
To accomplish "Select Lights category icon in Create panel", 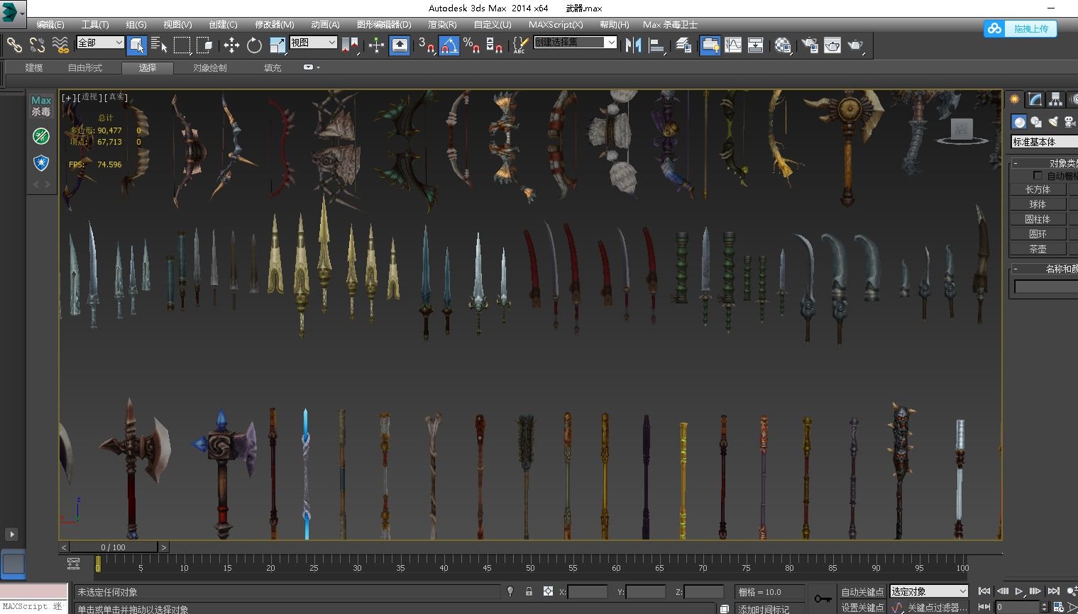I will [x=1053, y=122].
